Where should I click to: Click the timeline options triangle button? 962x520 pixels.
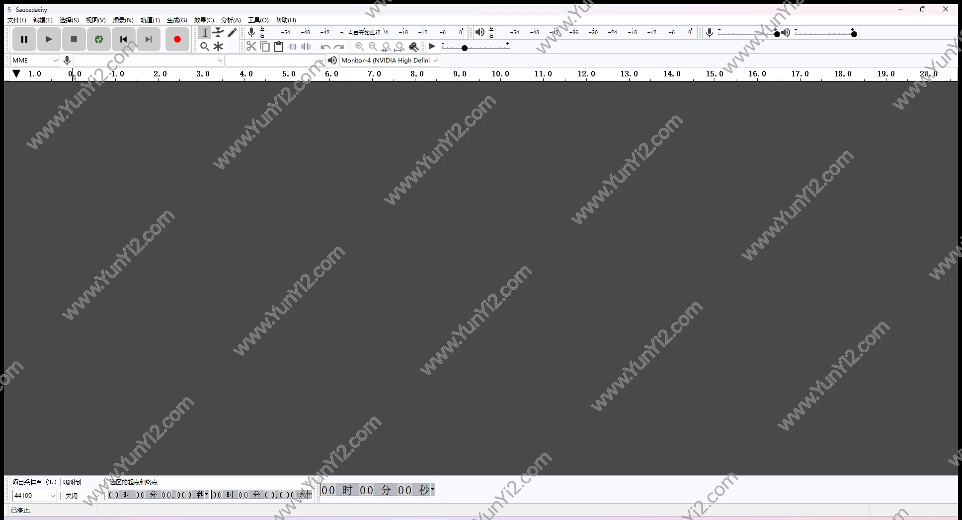(x=16, y=74)
